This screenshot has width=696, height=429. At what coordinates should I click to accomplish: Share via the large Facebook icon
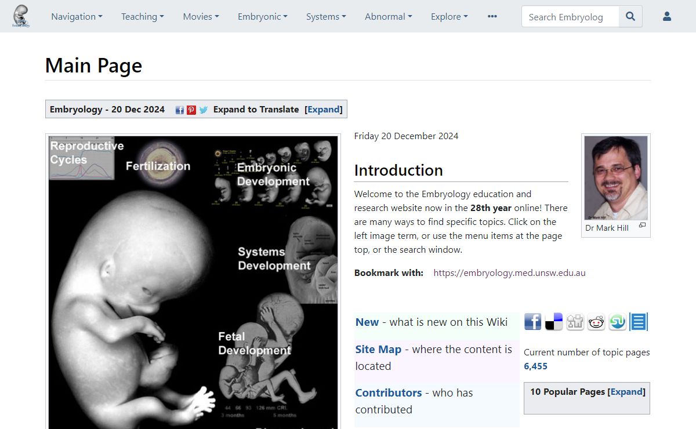tap(532, 322)
